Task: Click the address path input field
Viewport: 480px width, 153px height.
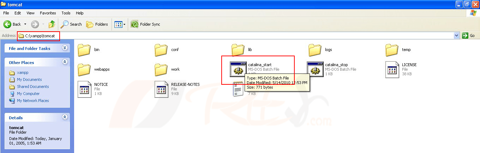Action: pos(247,36)
